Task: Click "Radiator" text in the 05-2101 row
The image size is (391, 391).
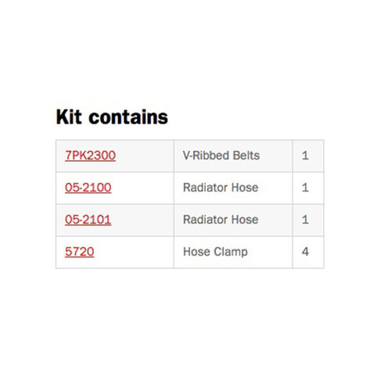Action: (206, 220)
